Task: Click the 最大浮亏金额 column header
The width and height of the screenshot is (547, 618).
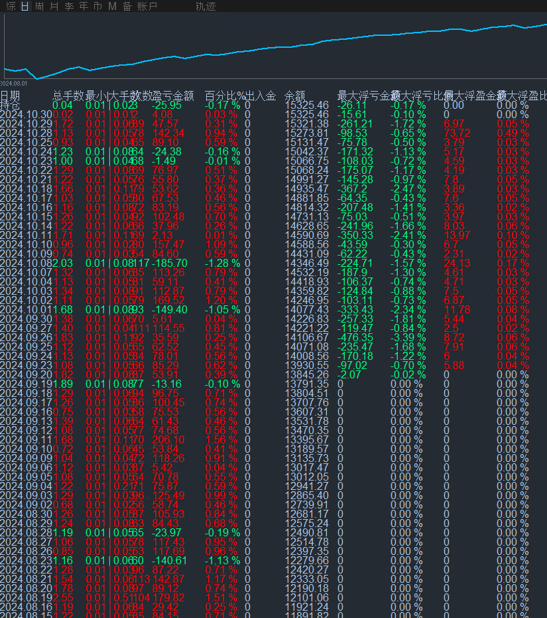Action: (368, 96)
